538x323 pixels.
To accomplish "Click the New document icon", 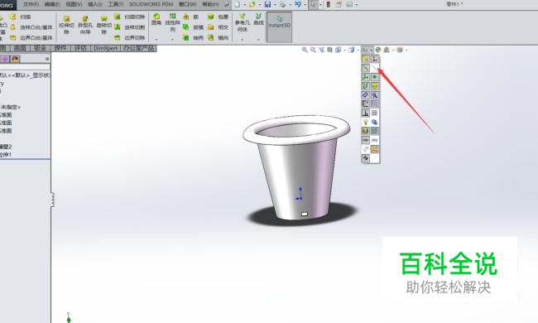I will coord(237,4).
